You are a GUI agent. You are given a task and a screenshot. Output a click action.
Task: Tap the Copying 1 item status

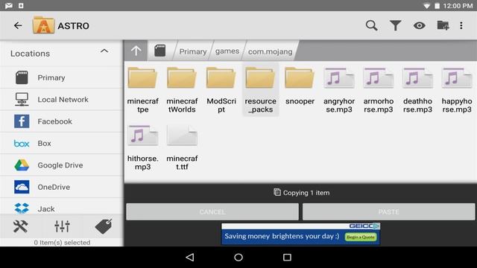tap(301, 193)
